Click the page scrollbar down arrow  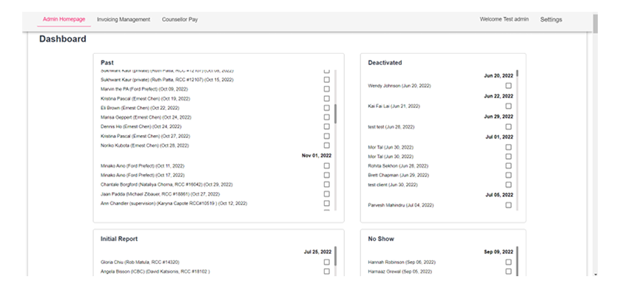point(596,274)
